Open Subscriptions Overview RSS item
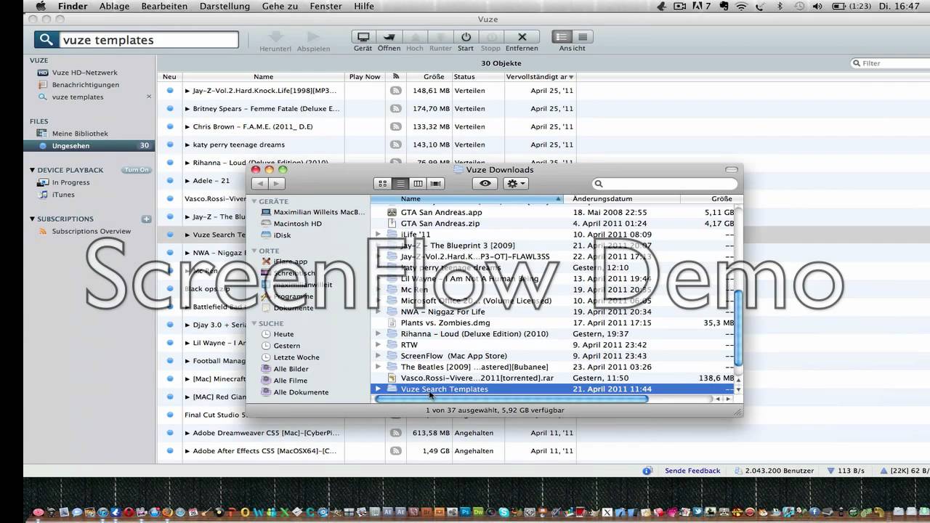Viewport: 930px width, 523px height. click(x=91, y=231)
